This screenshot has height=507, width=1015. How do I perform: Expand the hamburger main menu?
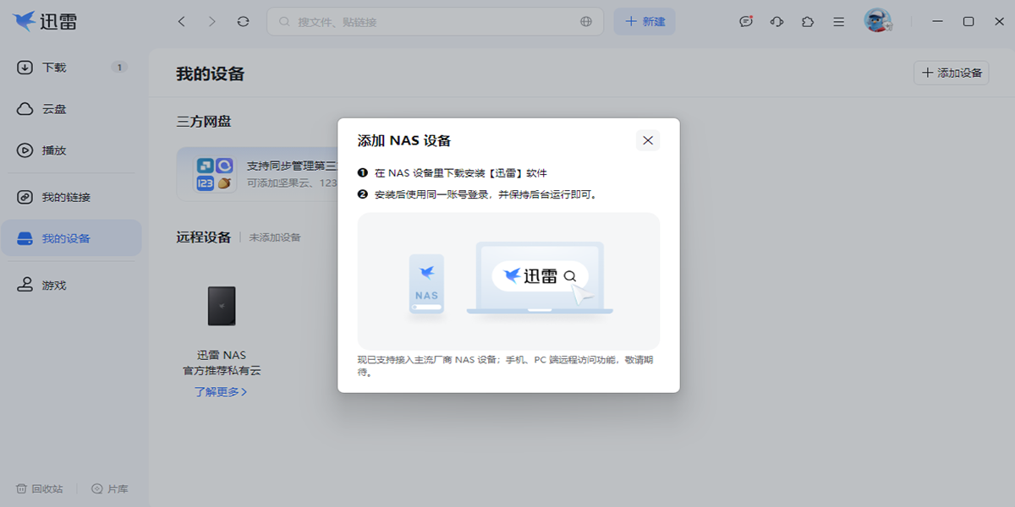pos(838,22)
